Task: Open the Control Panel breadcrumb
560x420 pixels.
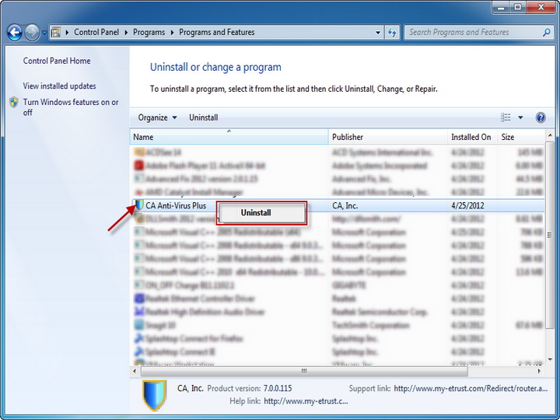Action: pyautogui.click(x=96, y=32)
